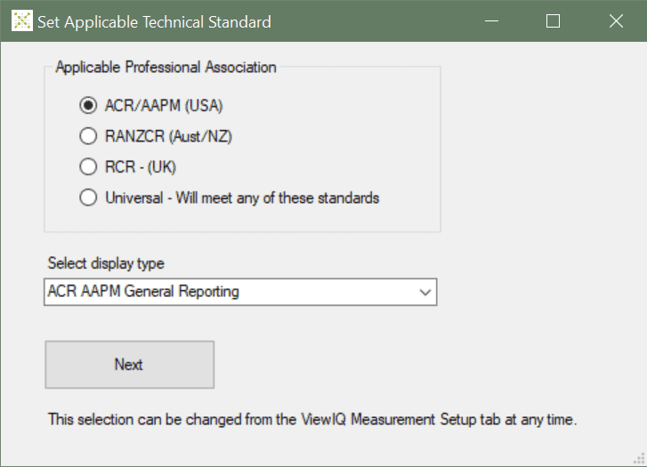Click the 'Applicable Professional Association' group heading

pos(166,67)
